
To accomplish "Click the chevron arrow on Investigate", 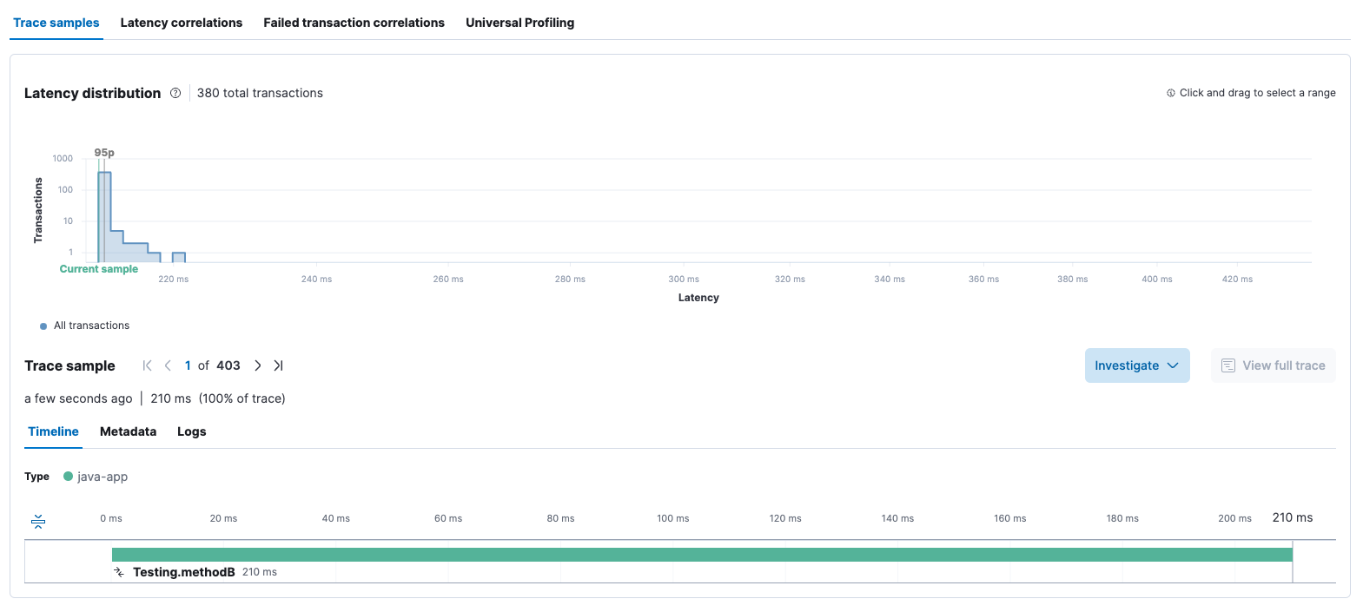I will 1173,365.
